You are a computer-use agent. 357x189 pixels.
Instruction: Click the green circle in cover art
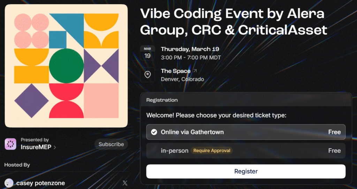click(x=66, y=66)
